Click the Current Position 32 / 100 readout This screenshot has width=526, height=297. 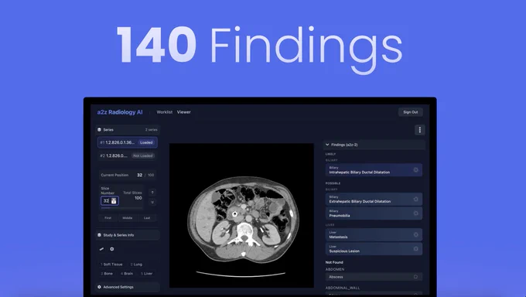[x=128, y=175]
